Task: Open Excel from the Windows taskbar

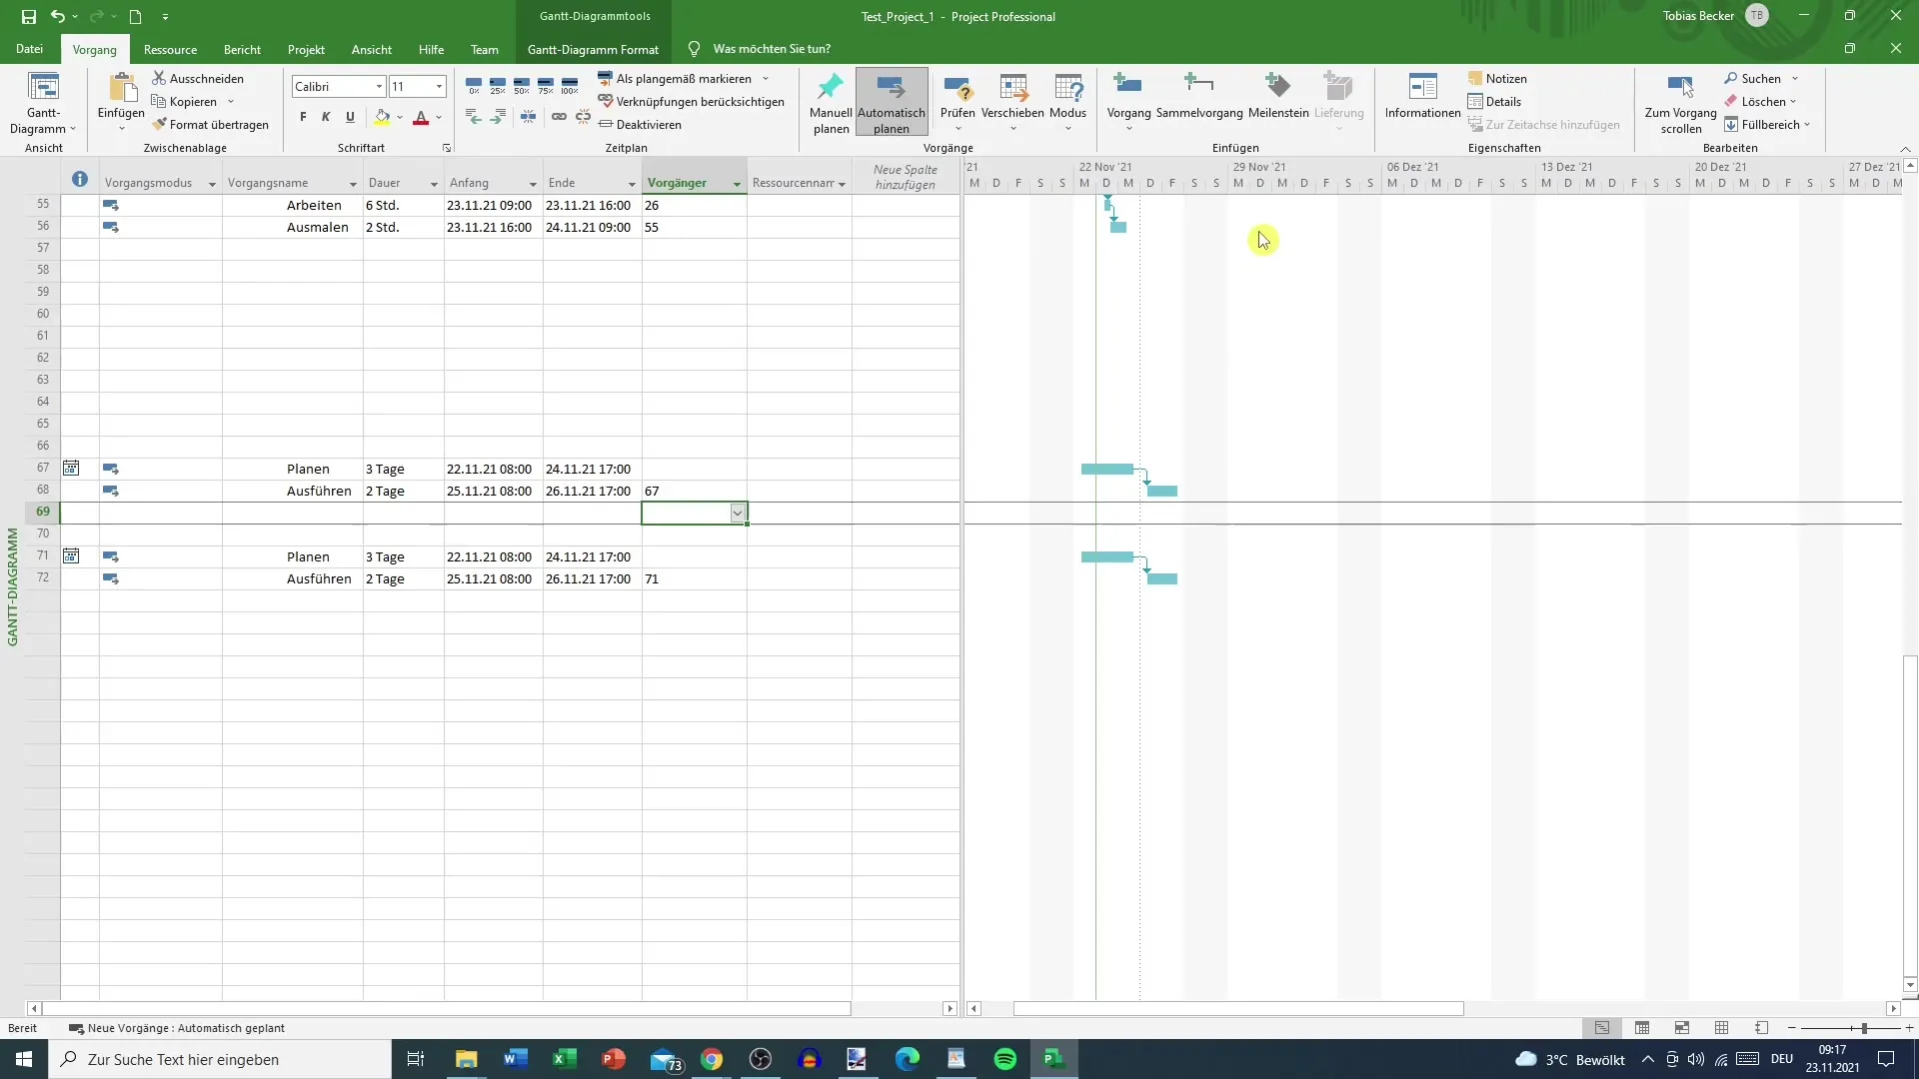Action: 564,1059
